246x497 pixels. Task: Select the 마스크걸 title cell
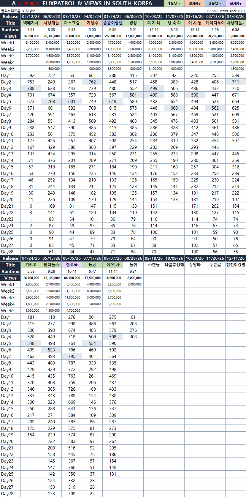coord(72,23)
